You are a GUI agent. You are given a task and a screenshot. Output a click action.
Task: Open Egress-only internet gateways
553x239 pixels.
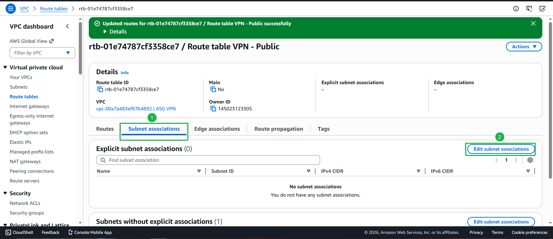click(x=32, y=119)
